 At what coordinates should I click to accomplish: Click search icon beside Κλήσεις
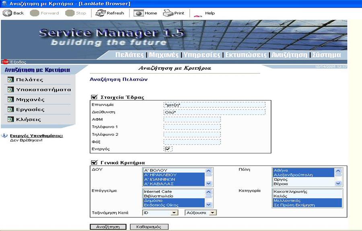pyautogui.click(x=10, y=119)
